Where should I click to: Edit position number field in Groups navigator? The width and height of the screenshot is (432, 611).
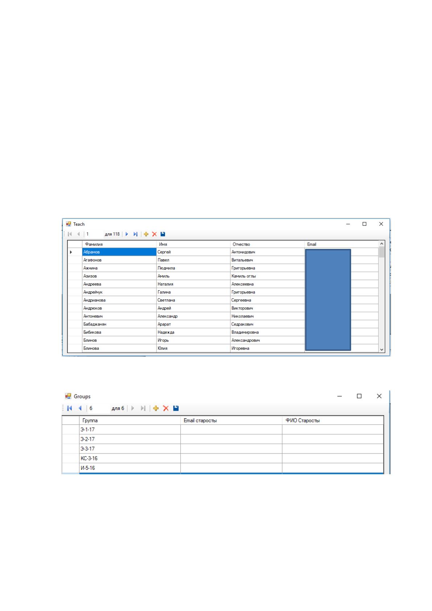point(99,408)
